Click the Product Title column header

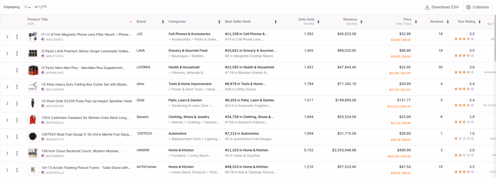38,19
